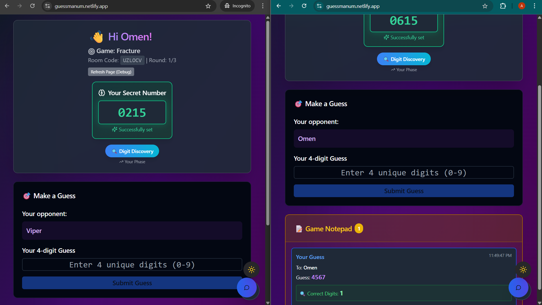This screenshot has height=305, width=542.
Task: Open Chrome three-dot menu in right browser
Action: point(534,6)
